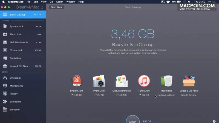Open the Edit menu
219x123 pixels.
pos(36,2)
